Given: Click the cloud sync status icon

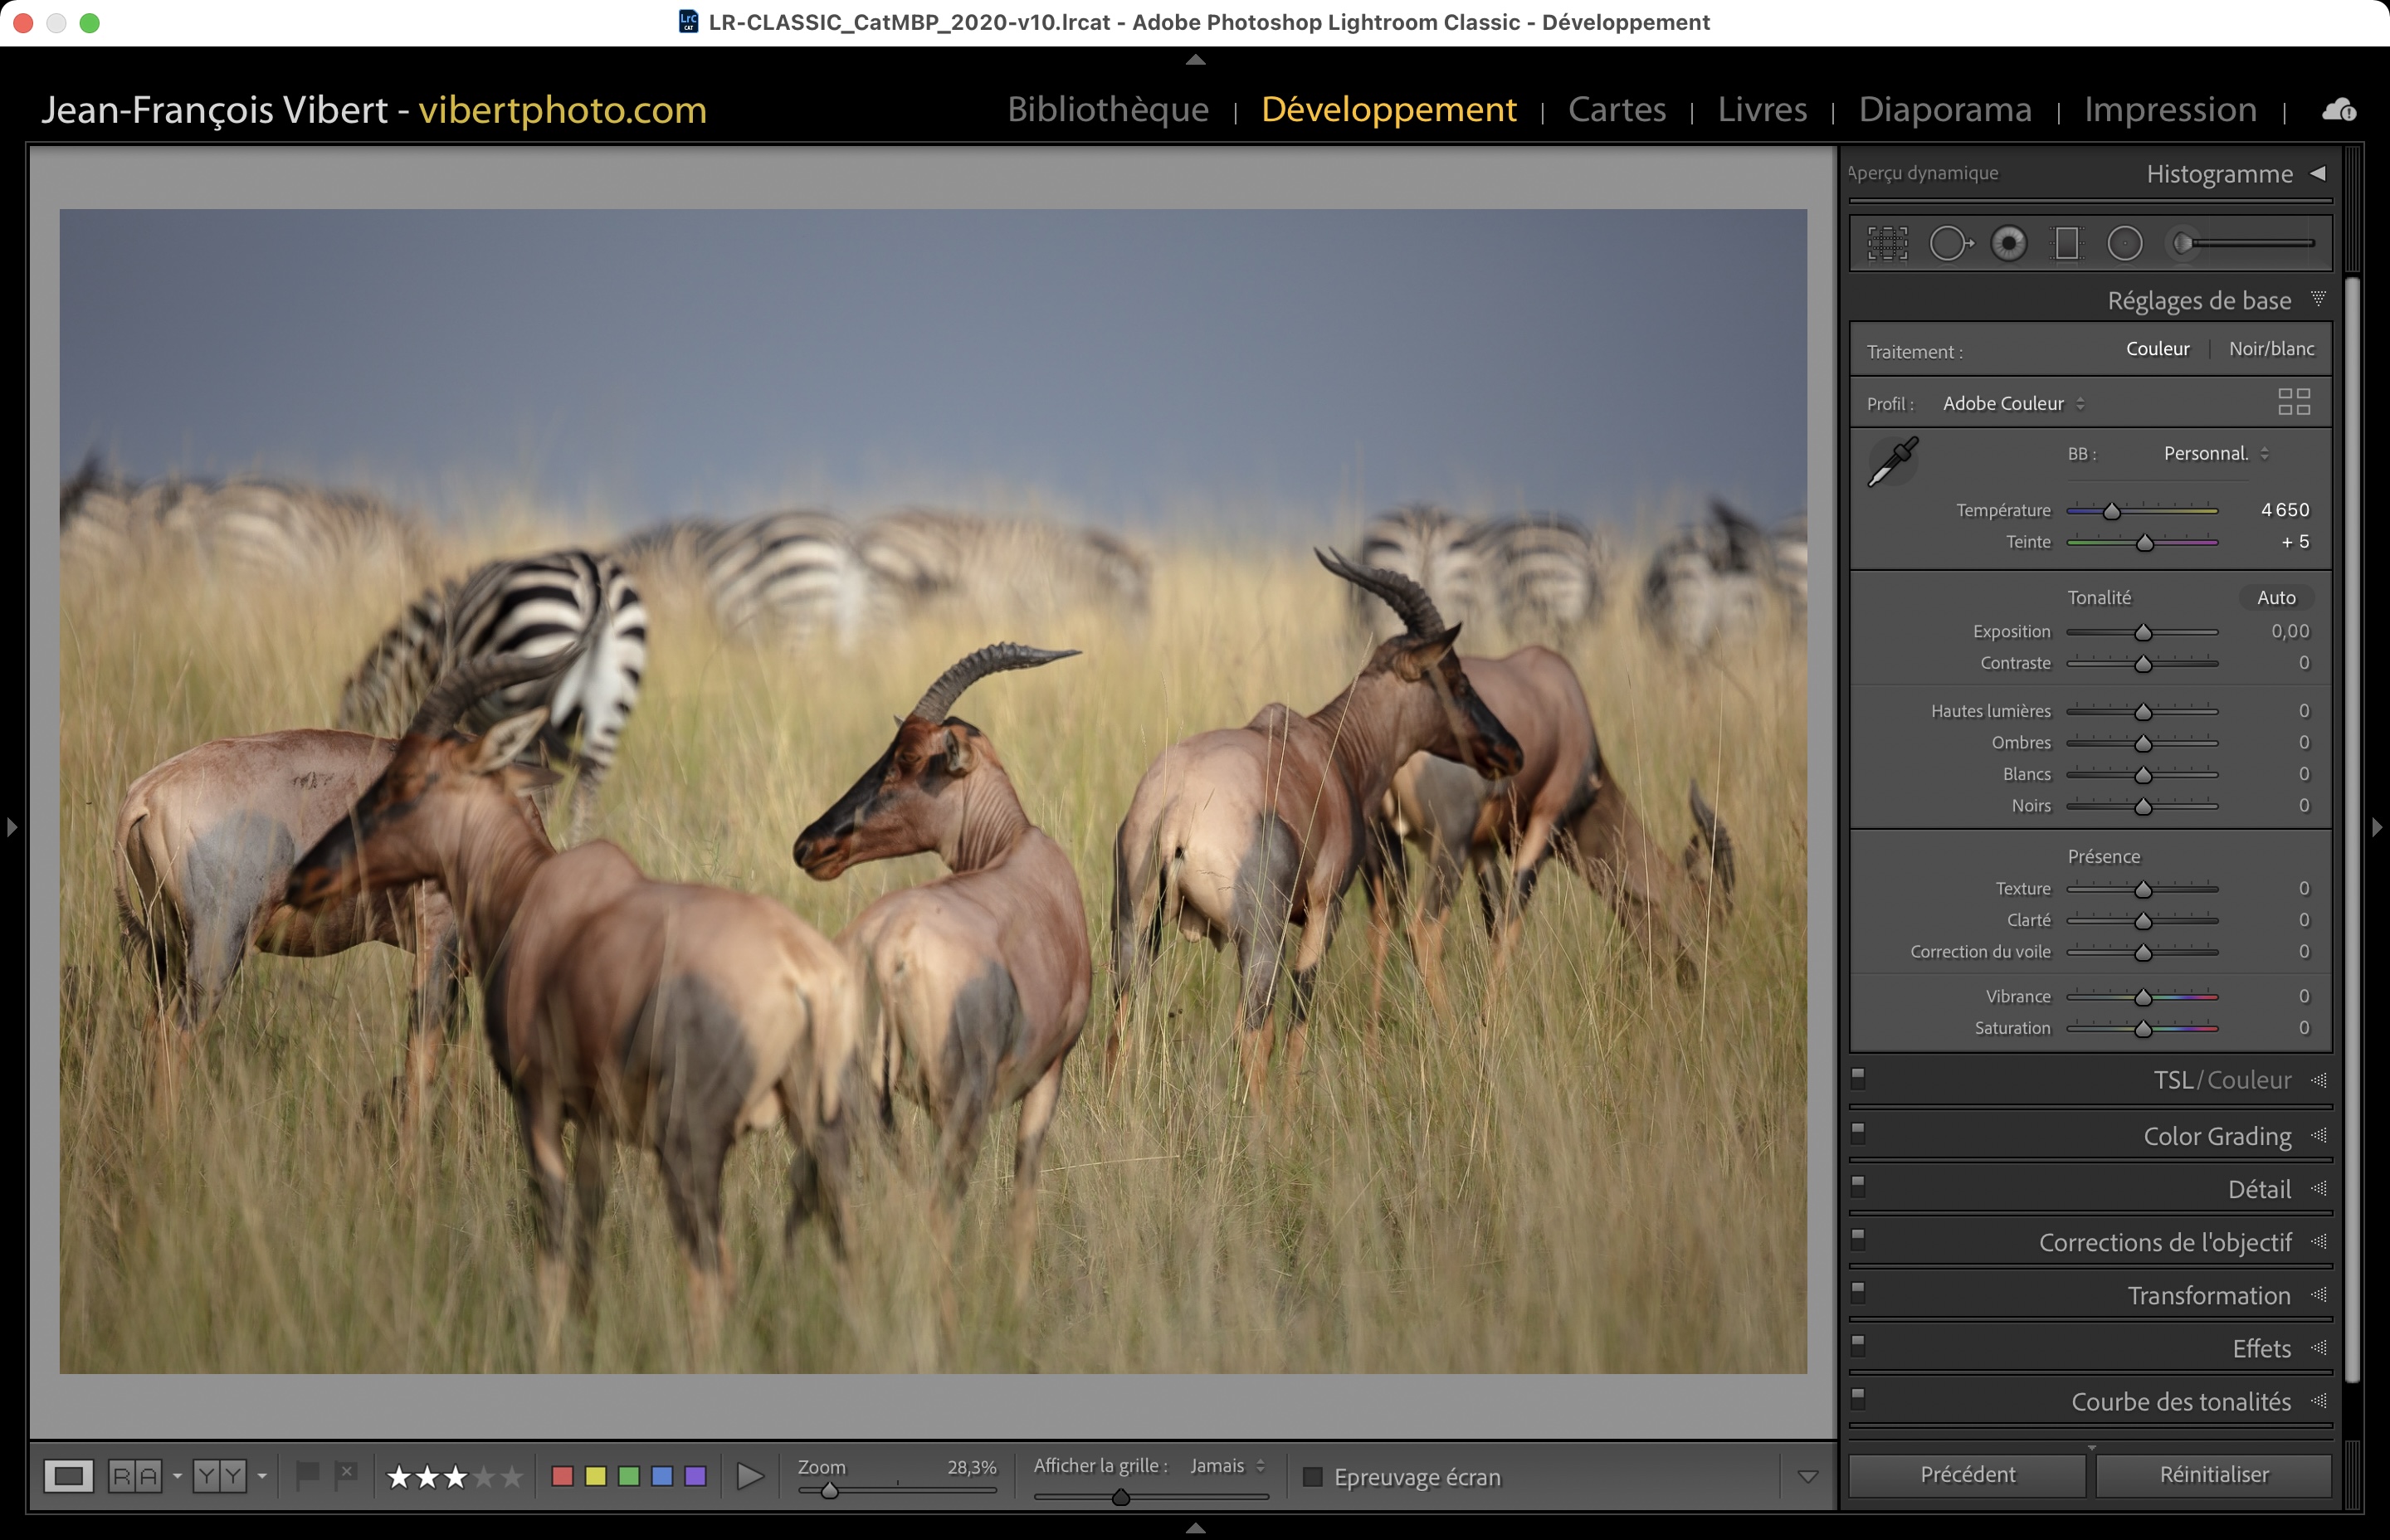Looking at the screenshot, I should click(2338, 110).
